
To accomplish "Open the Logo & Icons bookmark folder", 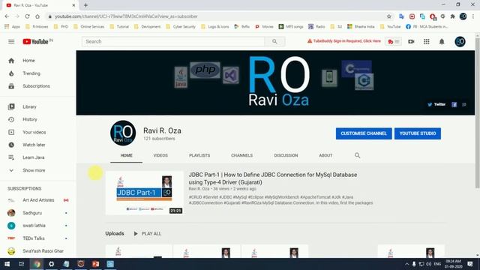I will click(x=215, y=27).
